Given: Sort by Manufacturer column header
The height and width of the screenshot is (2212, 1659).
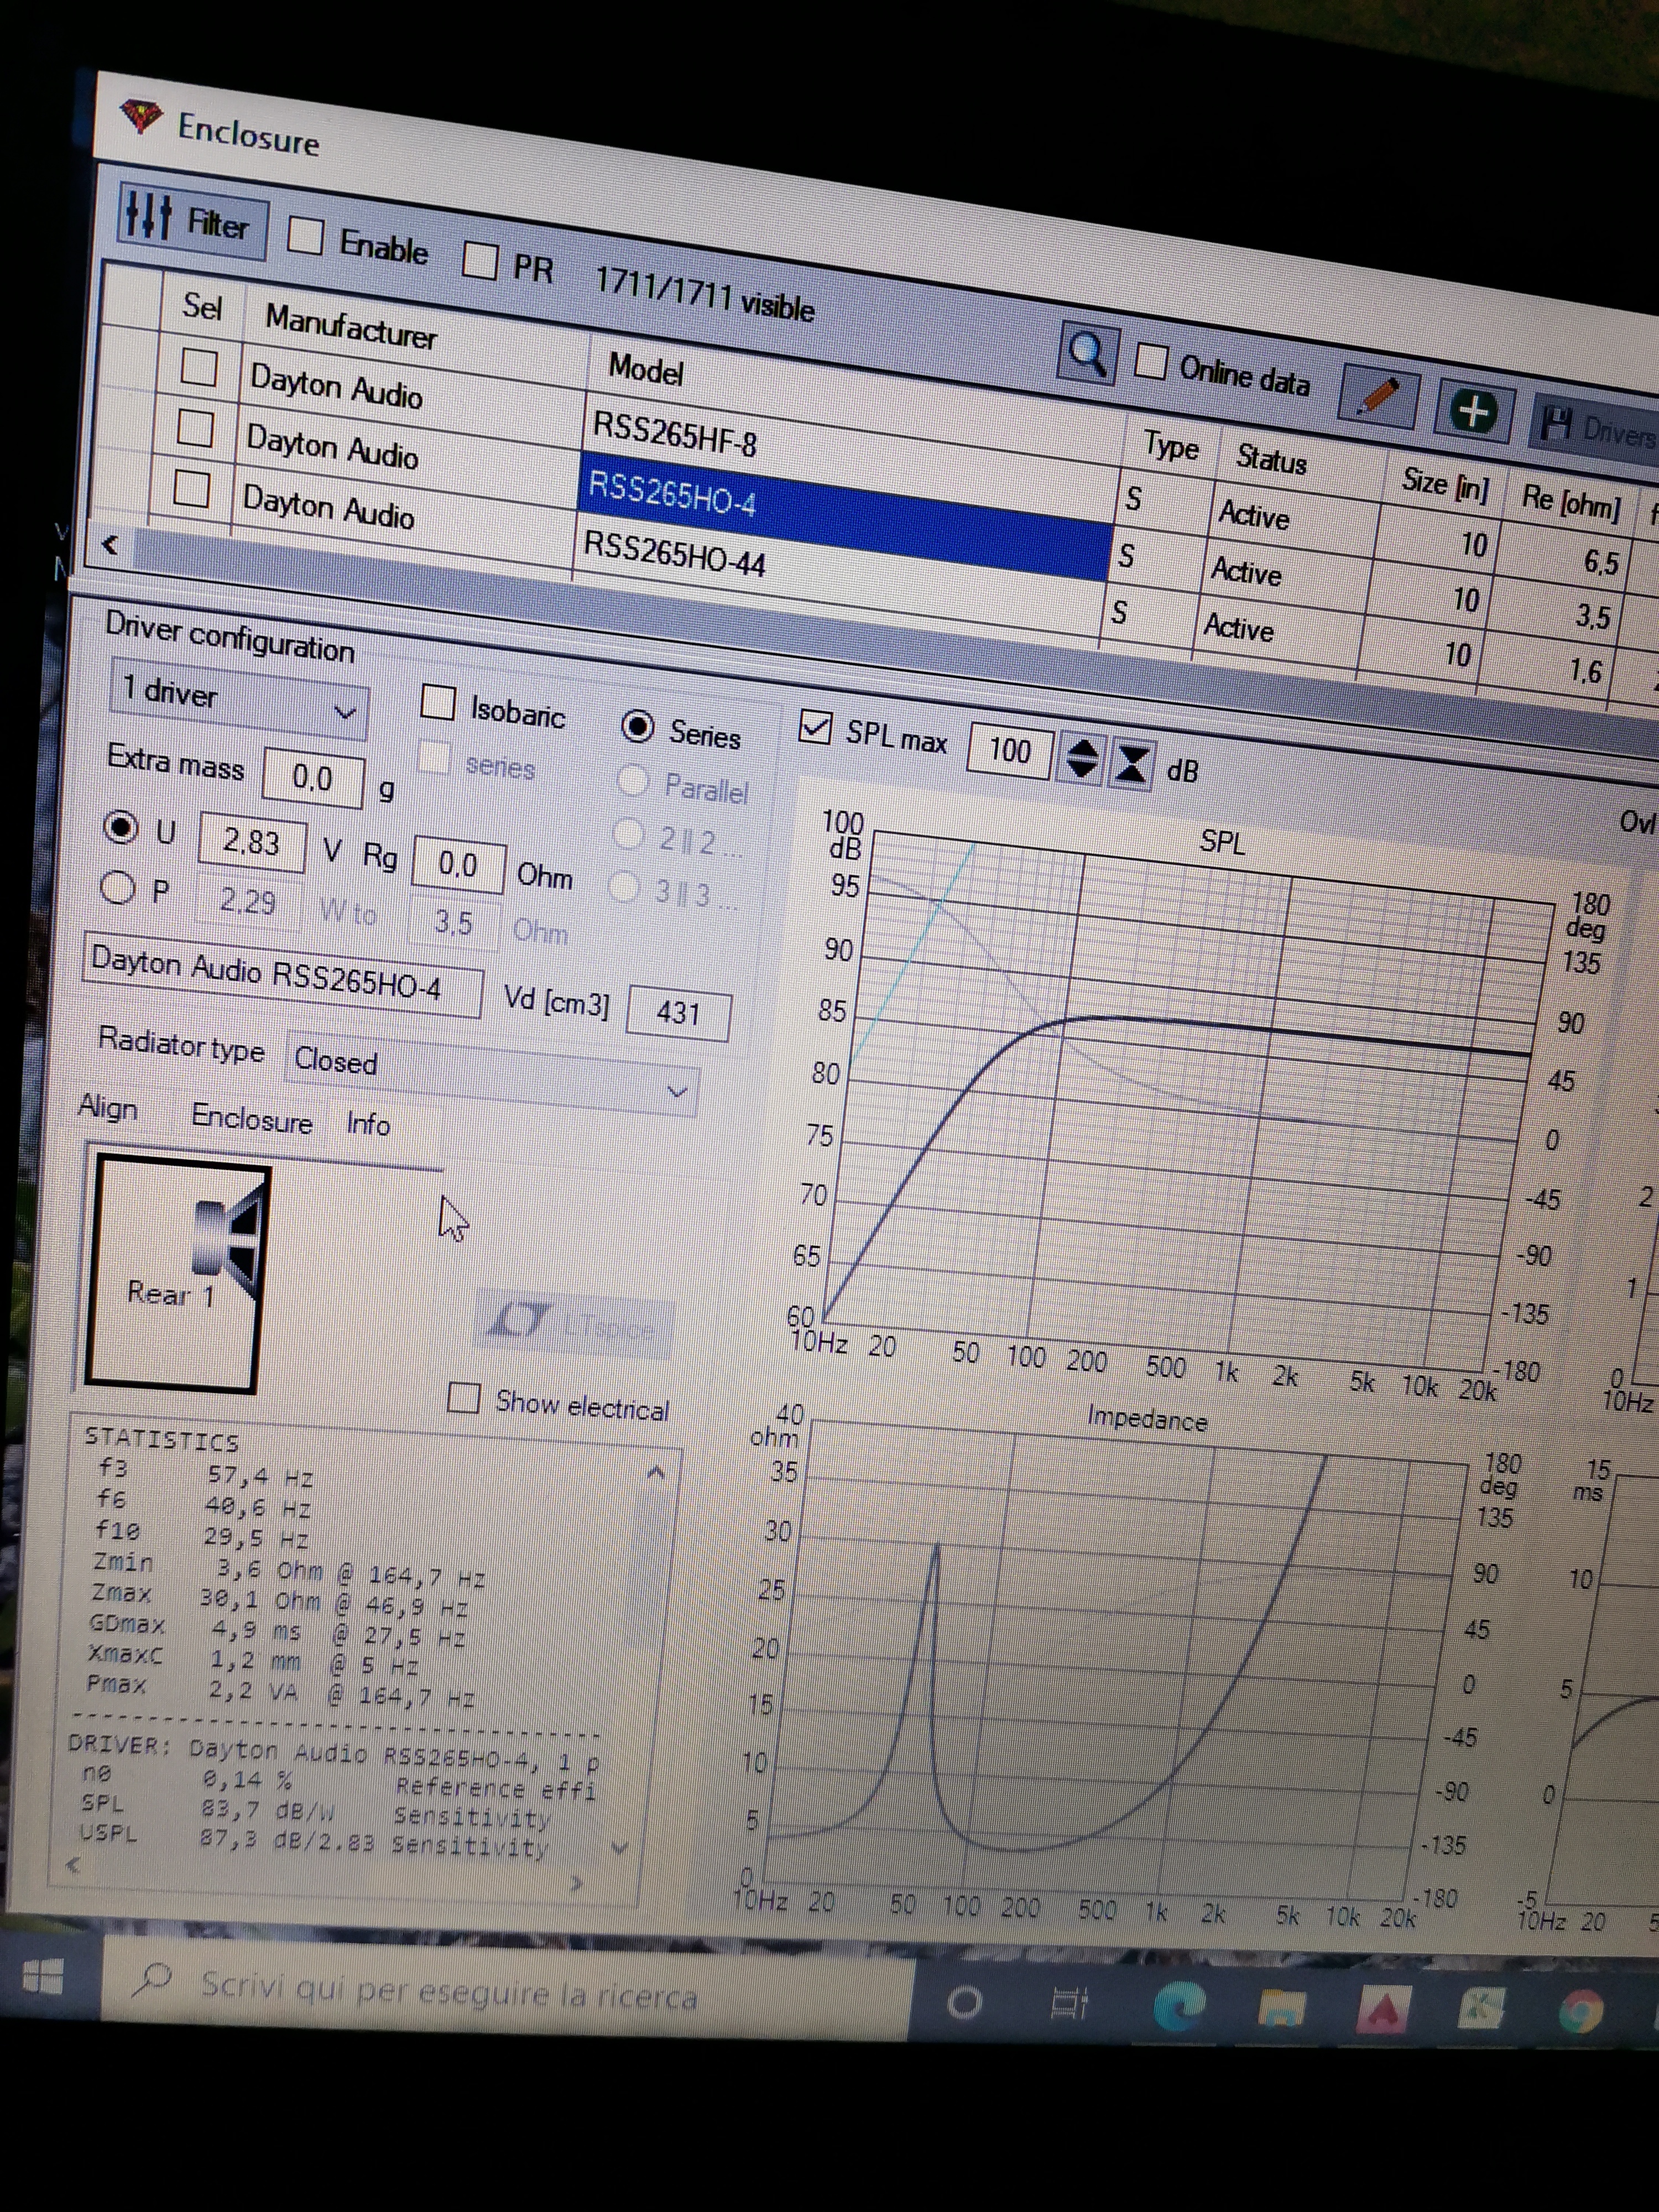Looking at the screenshot, I should pyautogui.click(x=350, y=326).
